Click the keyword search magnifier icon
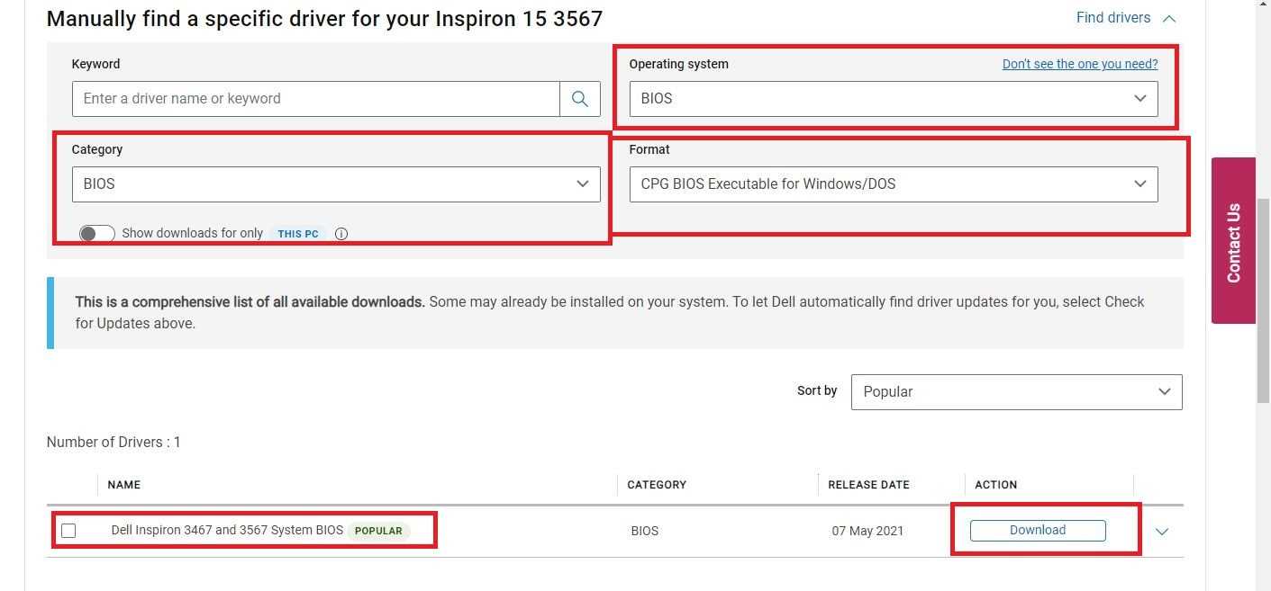 [x=580, y=99]
